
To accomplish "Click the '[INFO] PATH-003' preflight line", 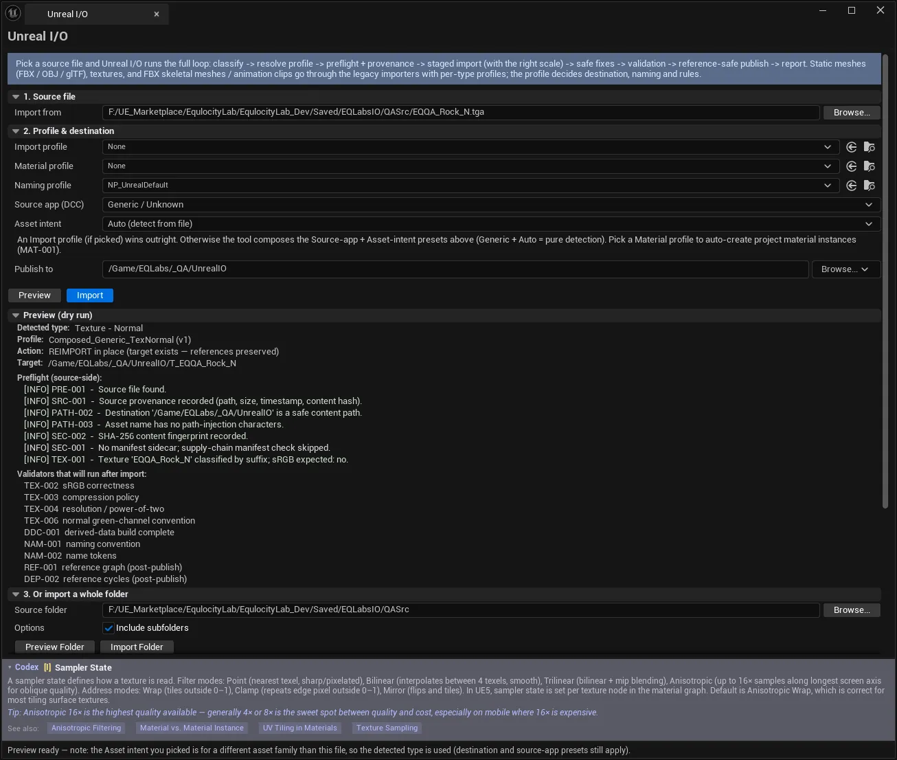I will tap(154, 425).
